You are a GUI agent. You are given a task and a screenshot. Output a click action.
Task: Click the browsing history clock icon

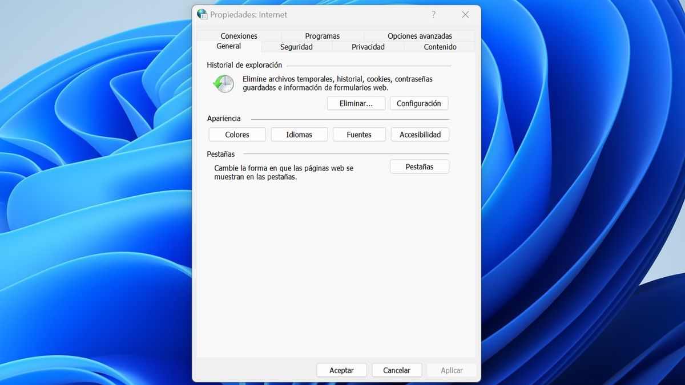coord(223,84)
